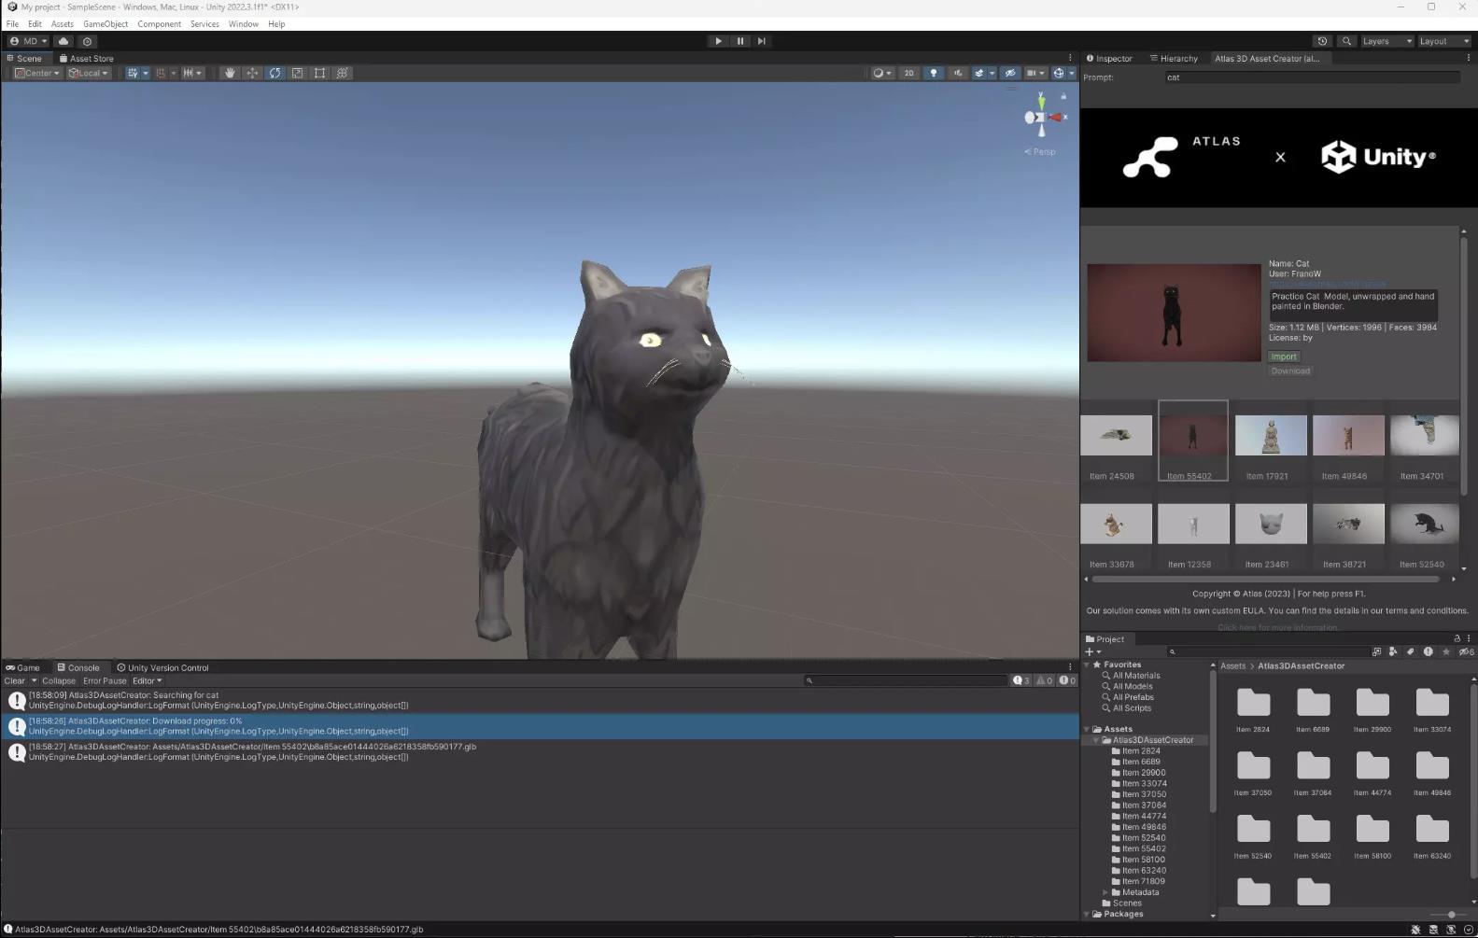
Task: Select the Rect transform tool
Action: (x=319, y=73)
